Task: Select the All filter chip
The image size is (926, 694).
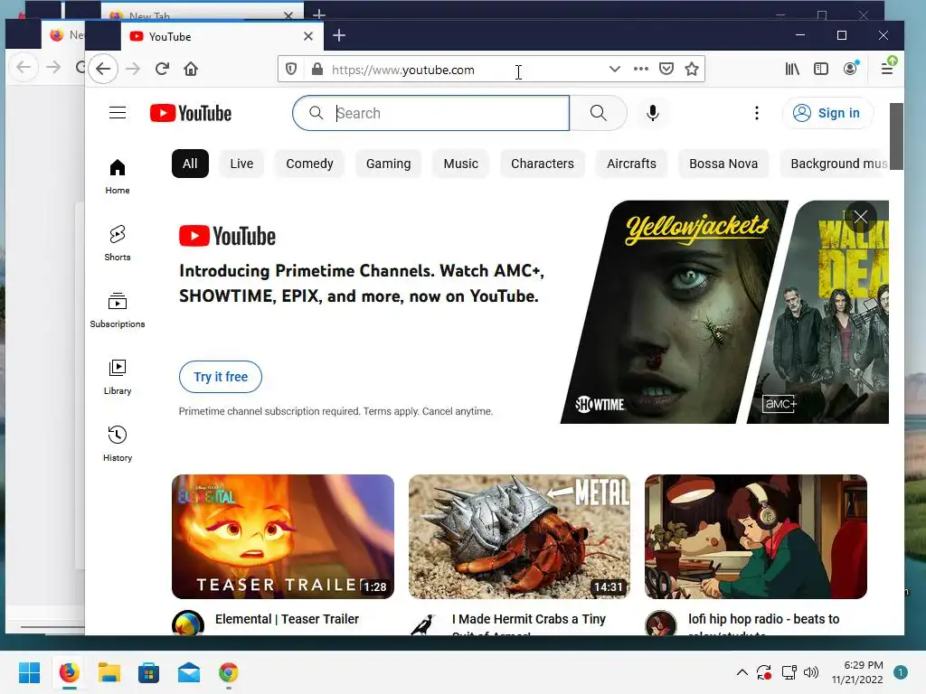Action: [190, 164]
